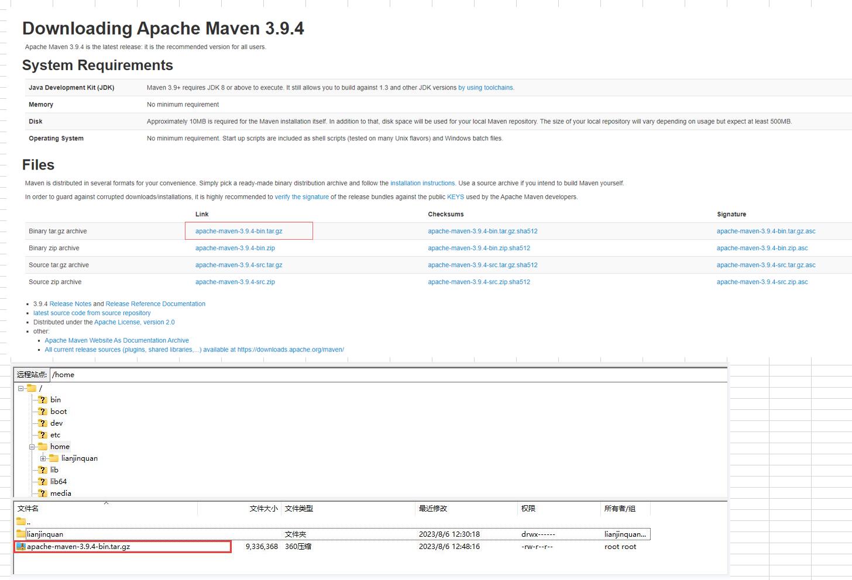
Task: Collapse the root directory tree node
Action: pos(20,388)
